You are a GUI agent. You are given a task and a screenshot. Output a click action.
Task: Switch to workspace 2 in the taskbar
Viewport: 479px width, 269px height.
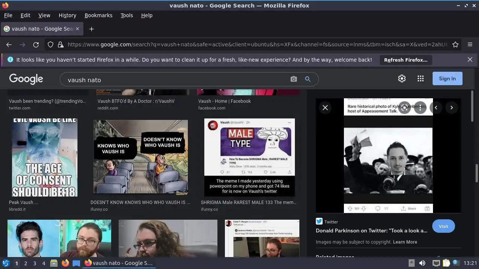point(25,263)
